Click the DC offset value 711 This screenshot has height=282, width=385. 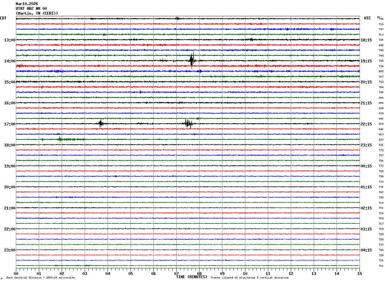381,266
